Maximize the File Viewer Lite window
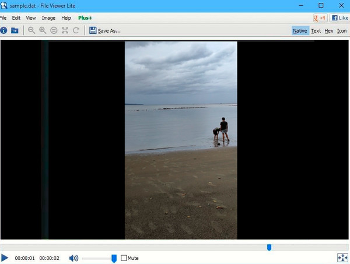Image resolution: width=350 pixels, height=264 pixels. [x=321, y=5]
